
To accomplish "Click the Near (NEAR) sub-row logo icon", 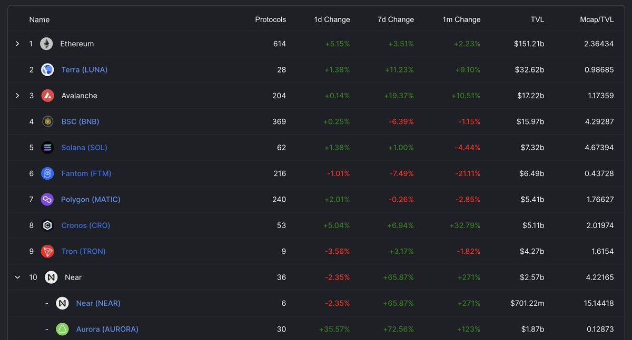I will pyautogui.click(x=62, y=303).
